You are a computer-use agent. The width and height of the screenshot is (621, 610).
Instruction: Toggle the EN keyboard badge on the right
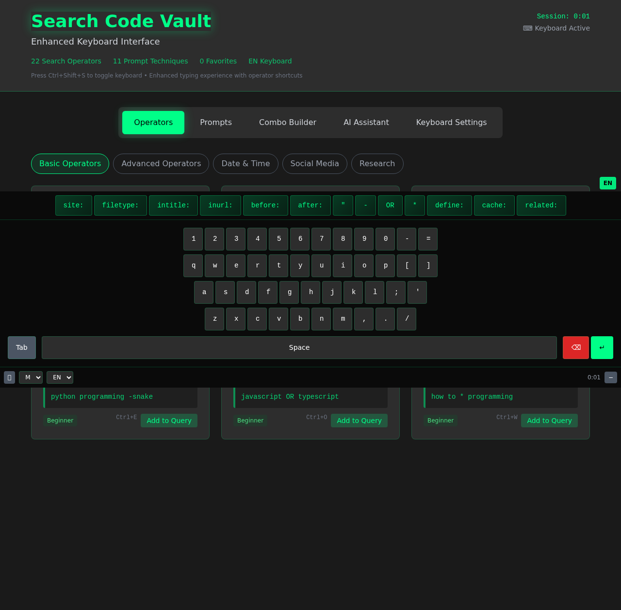click(607, 183)
